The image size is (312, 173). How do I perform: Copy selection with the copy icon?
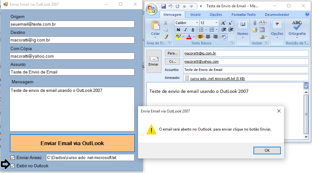(x=165, y=30)
